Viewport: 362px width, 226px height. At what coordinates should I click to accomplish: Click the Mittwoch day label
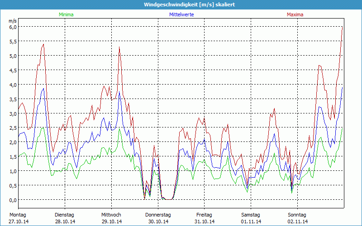tap(111, 215)
